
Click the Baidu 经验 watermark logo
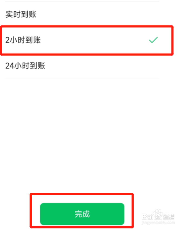point(158,217)
